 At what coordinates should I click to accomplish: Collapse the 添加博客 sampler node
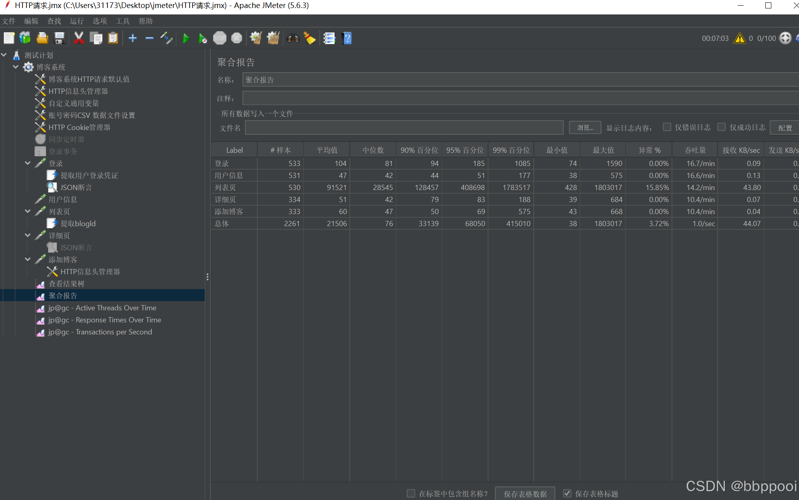28,259
